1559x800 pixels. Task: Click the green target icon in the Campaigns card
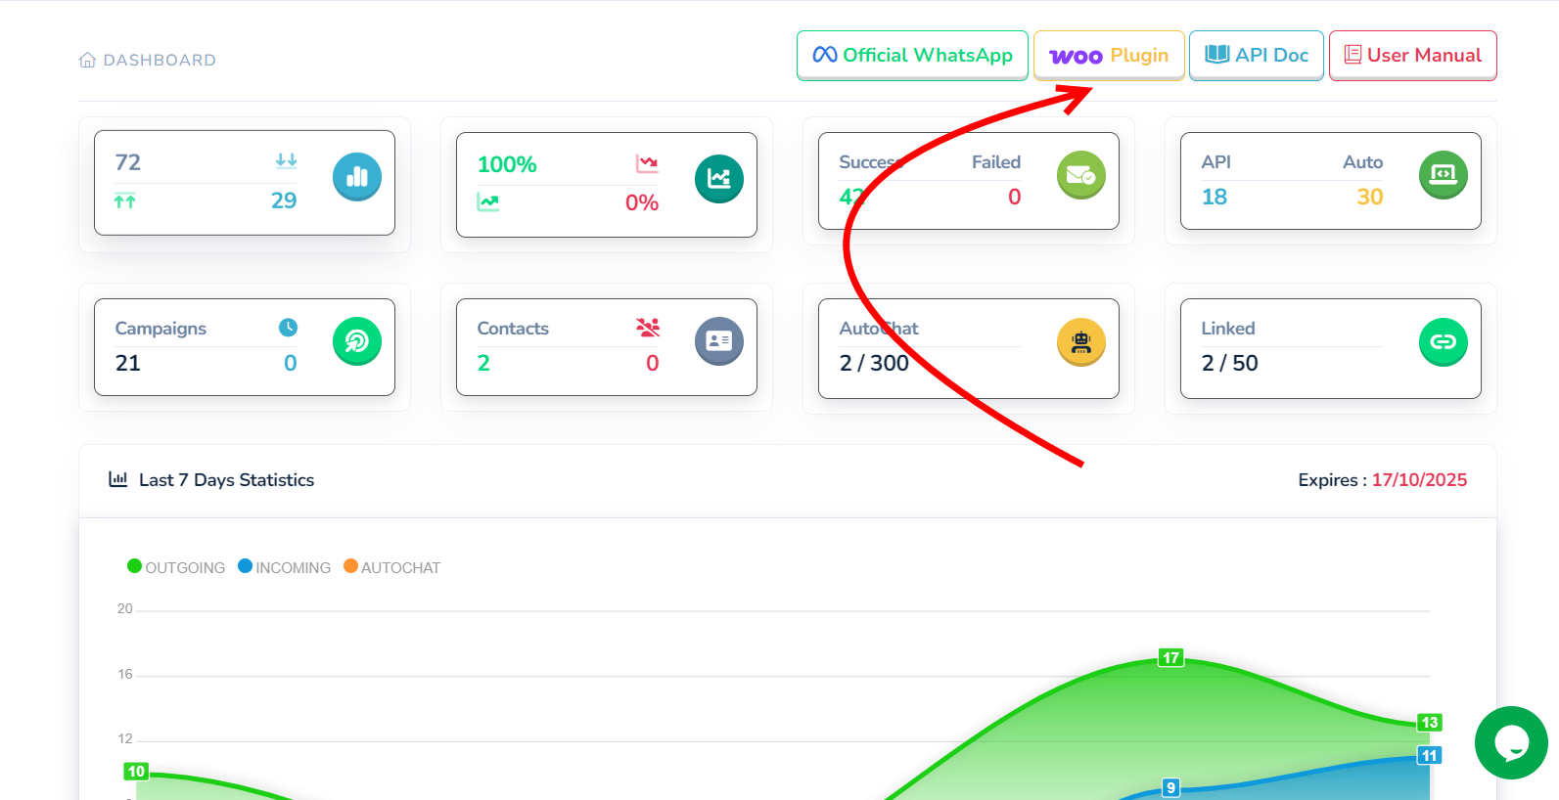point(357,341)
